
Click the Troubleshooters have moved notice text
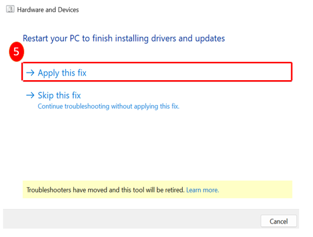point(105,190)
